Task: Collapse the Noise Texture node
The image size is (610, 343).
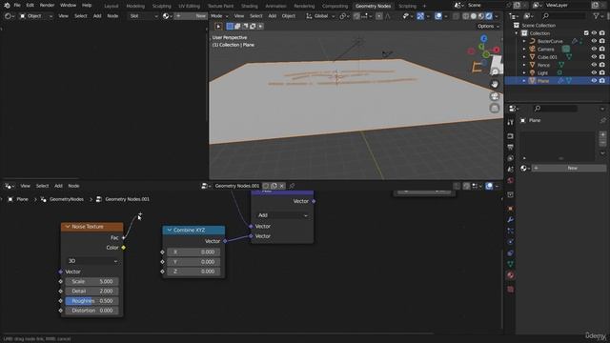Action: (68, 227)
